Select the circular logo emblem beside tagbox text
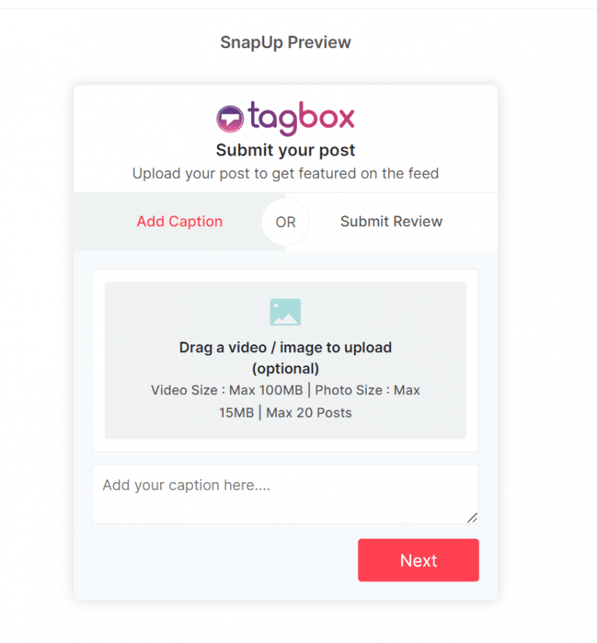Screen dimensions: 597x643 click(x=229, y=117)
